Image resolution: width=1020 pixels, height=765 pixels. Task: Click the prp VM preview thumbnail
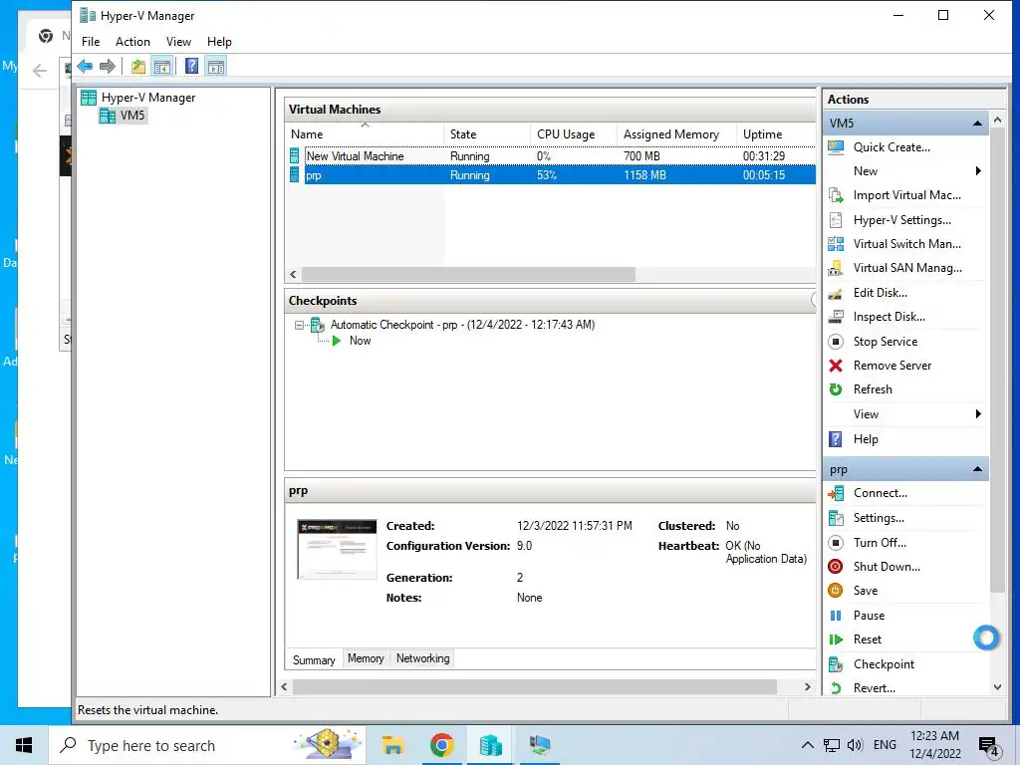[337, 549]
